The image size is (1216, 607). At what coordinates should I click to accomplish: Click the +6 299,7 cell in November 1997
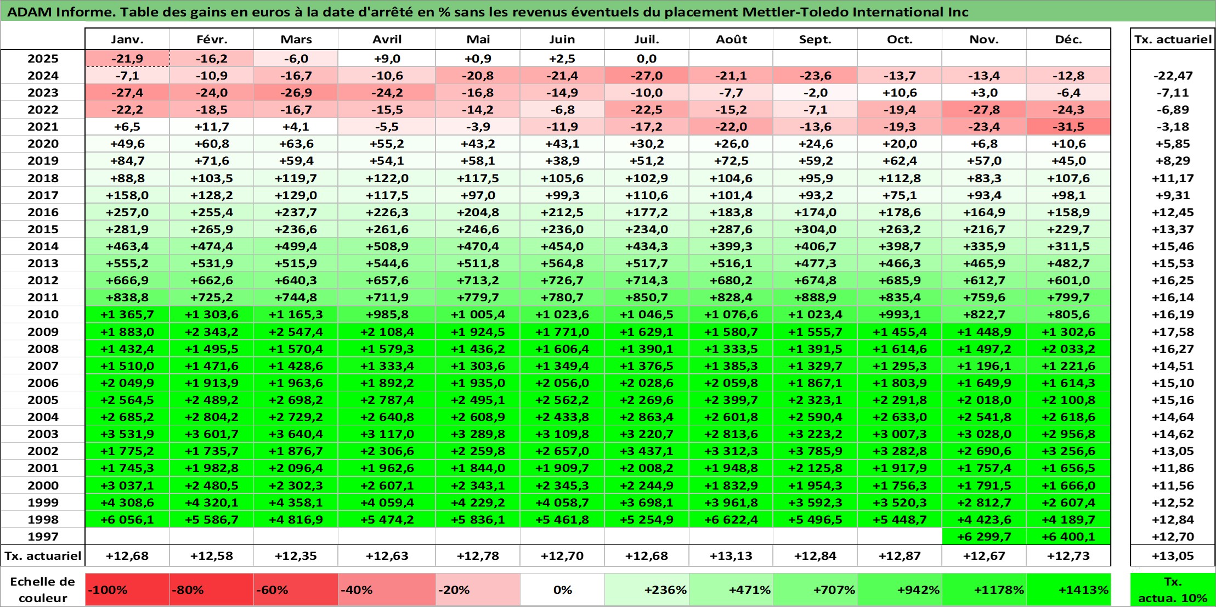pyautogui.click(x=984, y=536)
